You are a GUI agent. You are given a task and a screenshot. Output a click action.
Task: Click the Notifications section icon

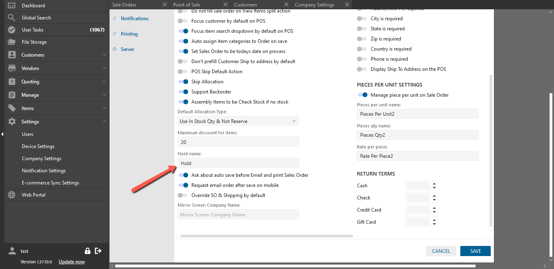(115, 19)
